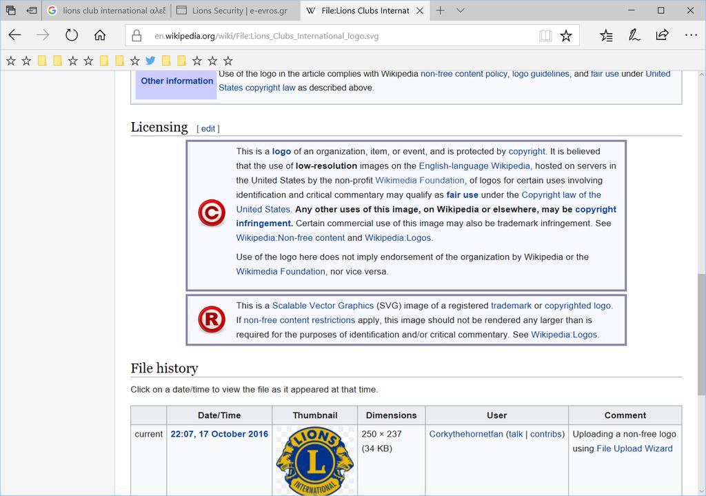Show site security info via lock icon

coord(137,36)
